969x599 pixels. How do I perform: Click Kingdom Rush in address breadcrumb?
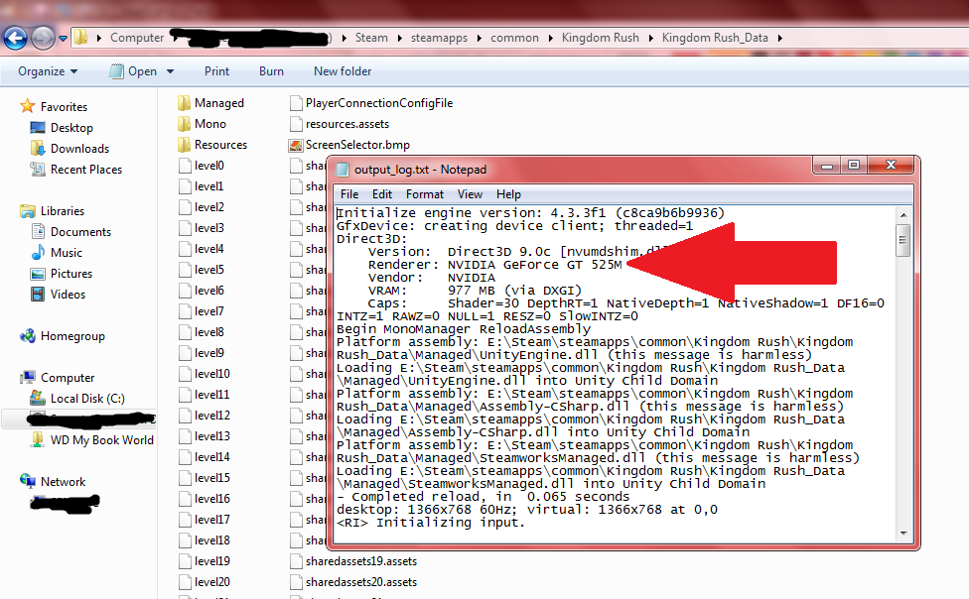(600, 39)
